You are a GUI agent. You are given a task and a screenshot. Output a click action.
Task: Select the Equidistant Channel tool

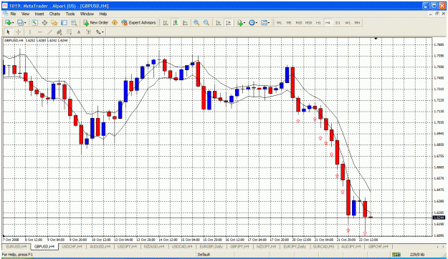pos(59,32)
